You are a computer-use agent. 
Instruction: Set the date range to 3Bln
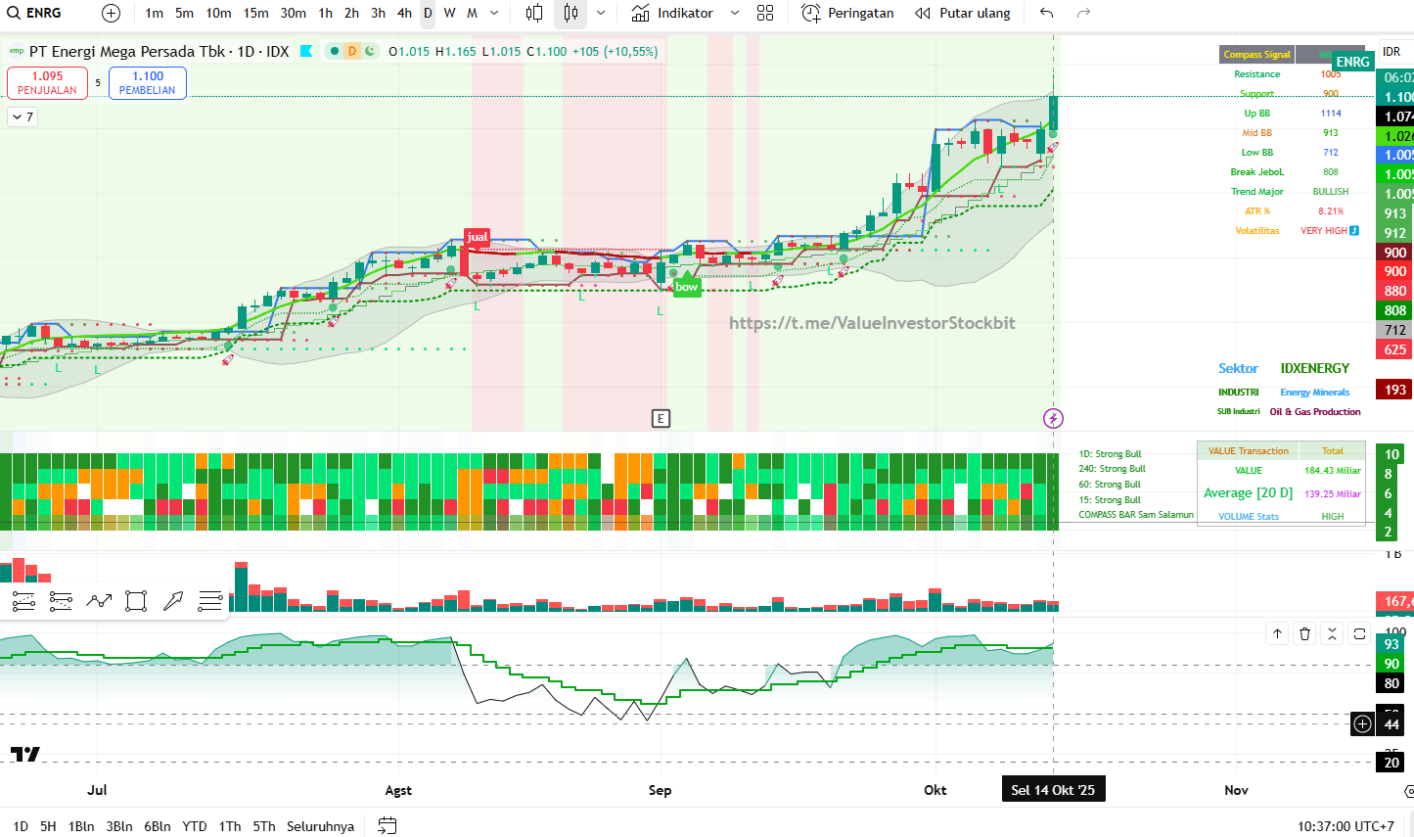(x=119, y=826)
